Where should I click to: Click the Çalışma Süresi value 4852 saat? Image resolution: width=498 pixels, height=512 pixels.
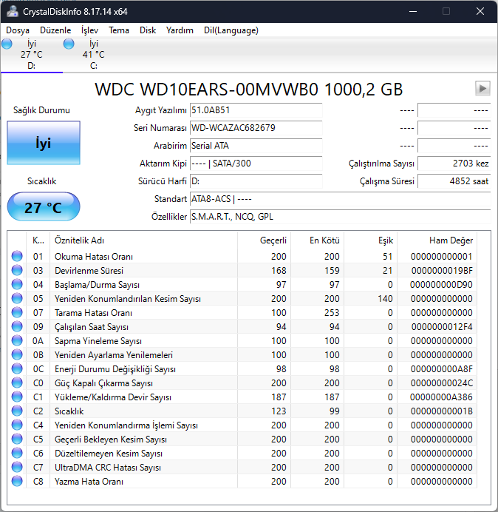[454, 181]
